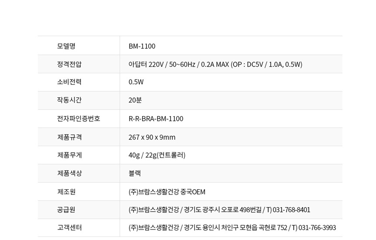Select the BM-1100 model value
This screenshot has width=376, height=240.
[142, 46]
